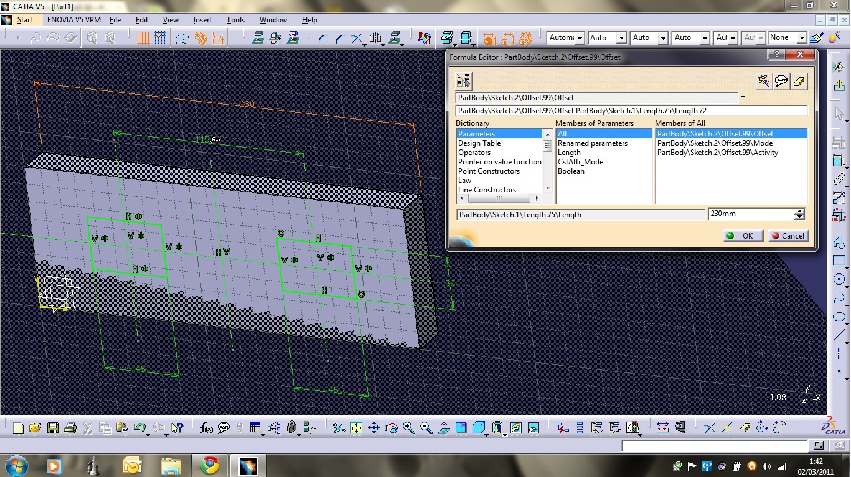The width and height of the screenshot is (851, 477).
Task: Open Windows Start orb
Action: pos(16,465)
